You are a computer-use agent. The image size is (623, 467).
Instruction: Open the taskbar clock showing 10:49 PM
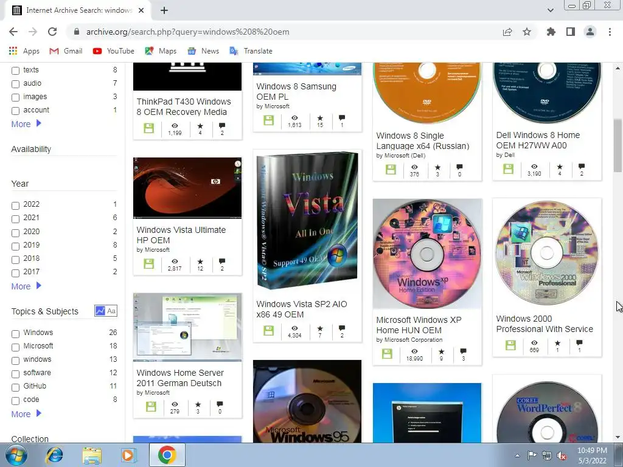[x=592, y=455]
